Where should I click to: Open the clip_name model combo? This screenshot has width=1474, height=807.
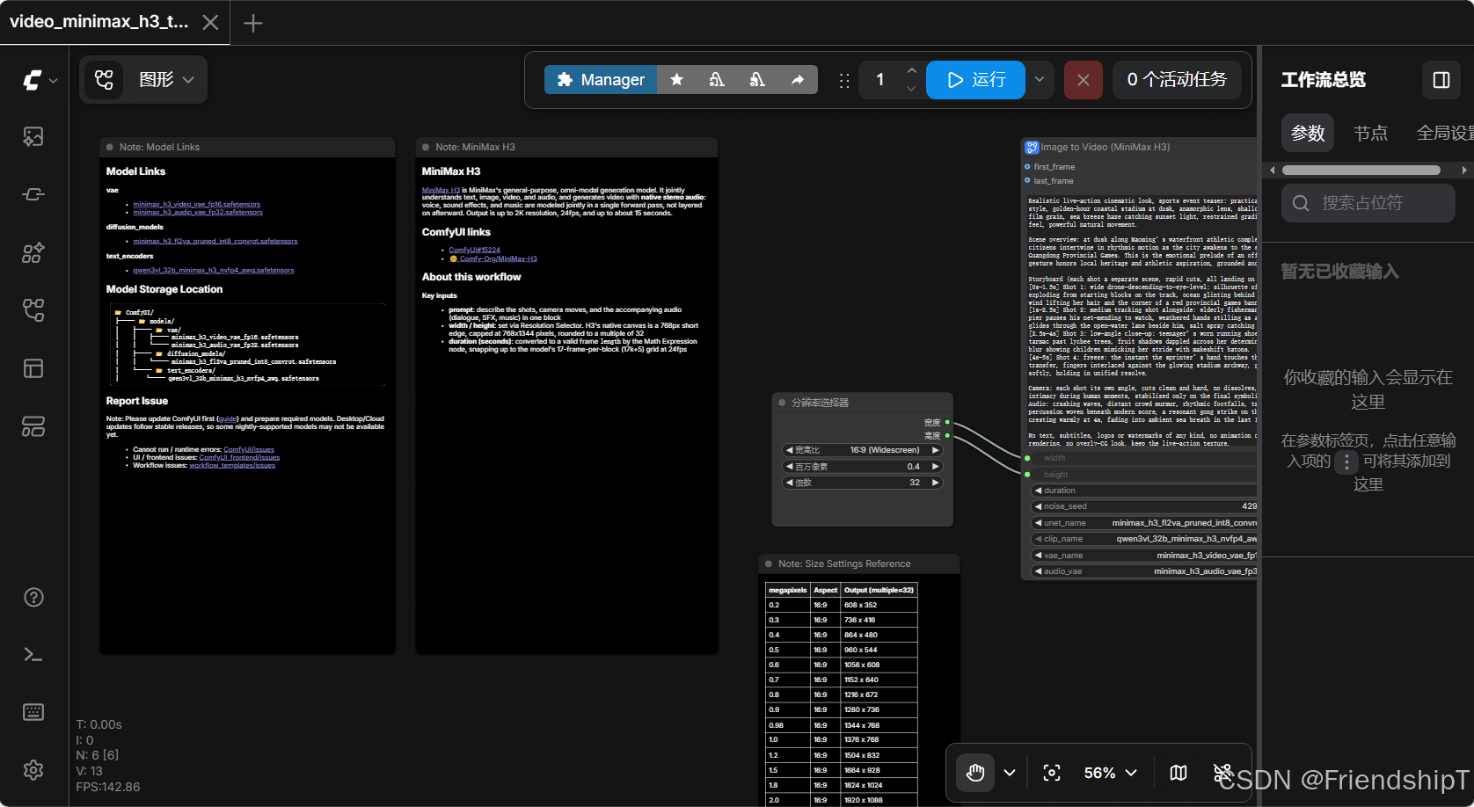[1145, 539]
